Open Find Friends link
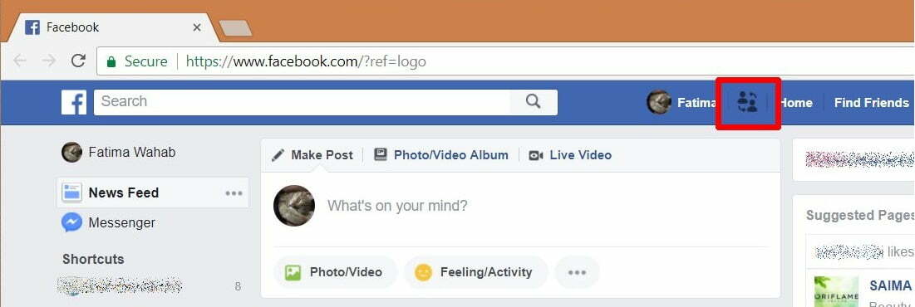The width and height of the screenshot is (915, 307). tap(871, 103)
